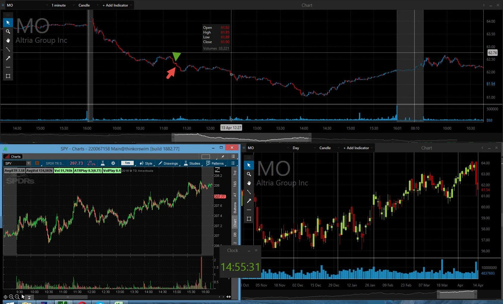The width and height of the screenshot is (503, 304).
Task: Toggle the link icon beside MO in daily chart
Action: [x=244, y=148]
